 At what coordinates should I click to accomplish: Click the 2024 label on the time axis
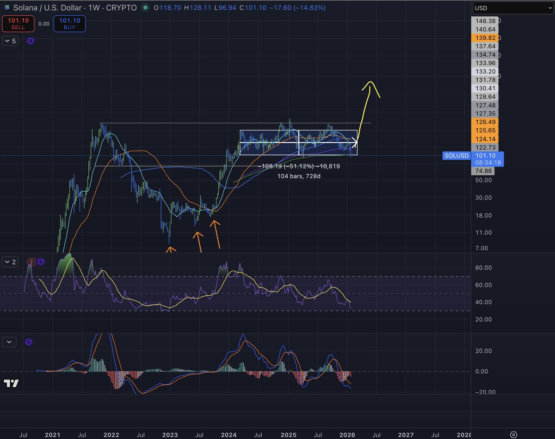coord(229,435)
